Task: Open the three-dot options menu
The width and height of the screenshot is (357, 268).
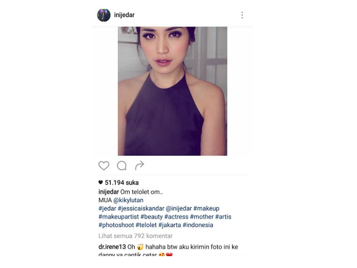Action: pos(242,15)
